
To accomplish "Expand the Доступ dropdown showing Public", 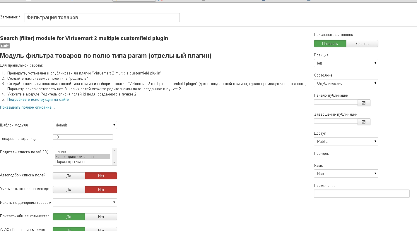I will click(x=346, y=141).
